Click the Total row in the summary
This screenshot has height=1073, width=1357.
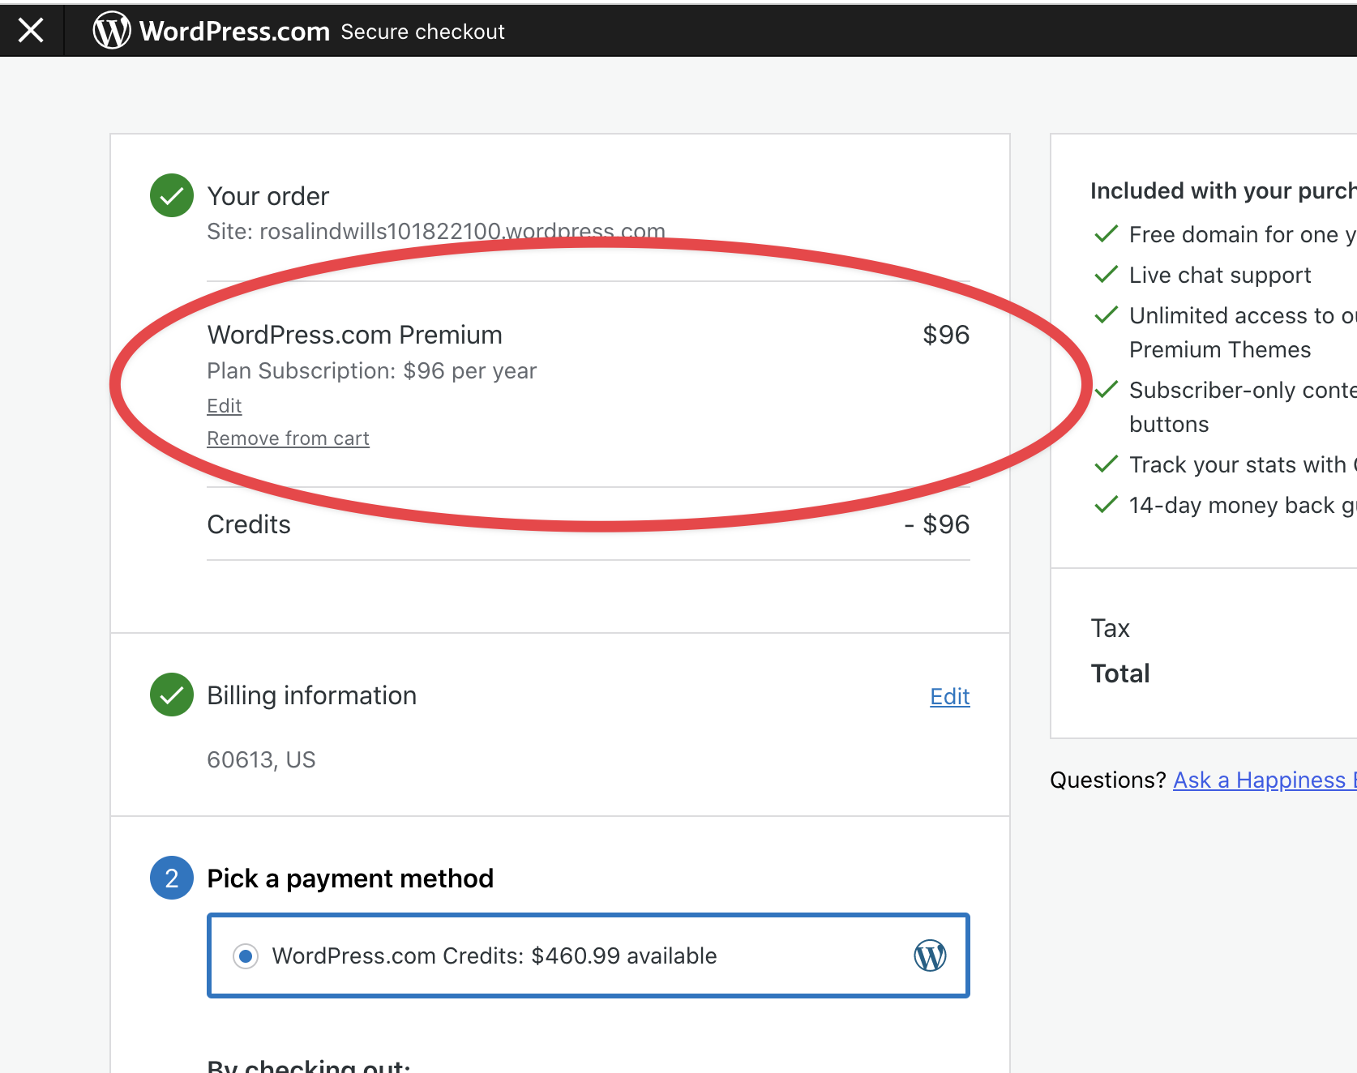[1120, 673]
